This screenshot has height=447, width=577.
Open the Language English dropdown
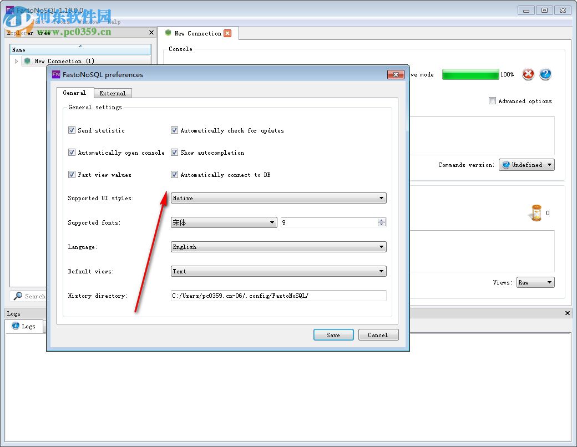click(x=279, y=247)
